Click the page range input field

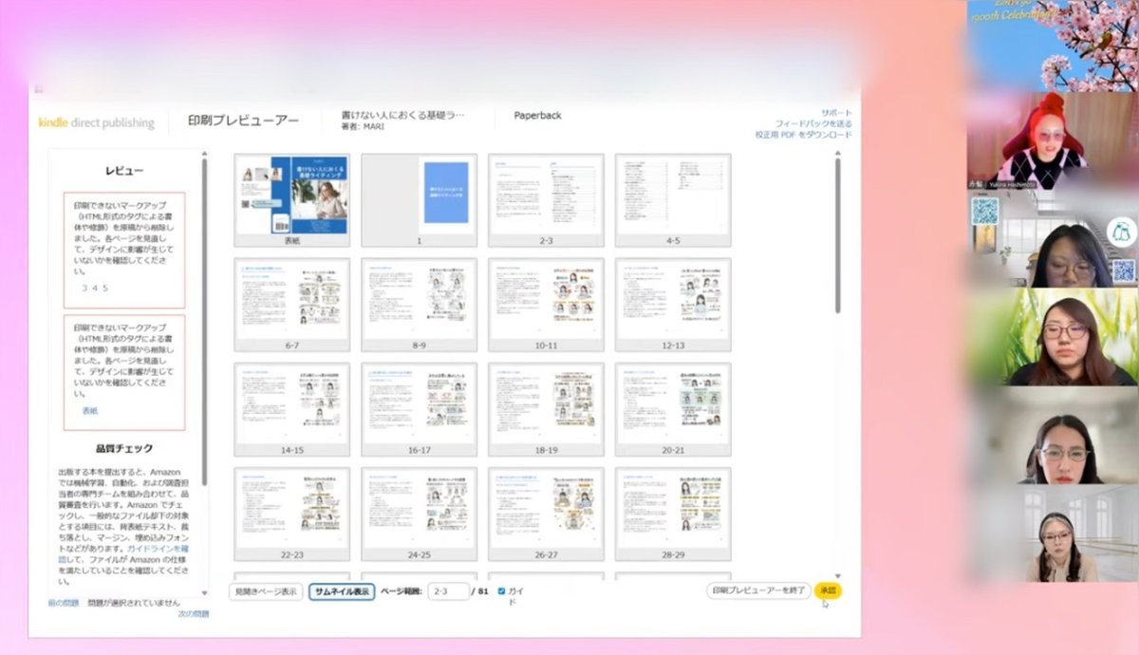(448, 591)
